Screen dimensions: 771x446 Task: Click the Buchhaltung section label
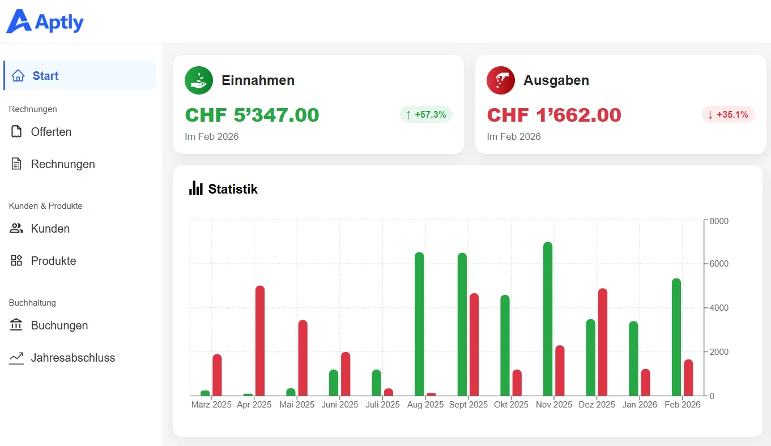pyautogui.click(x=32, y=303)
